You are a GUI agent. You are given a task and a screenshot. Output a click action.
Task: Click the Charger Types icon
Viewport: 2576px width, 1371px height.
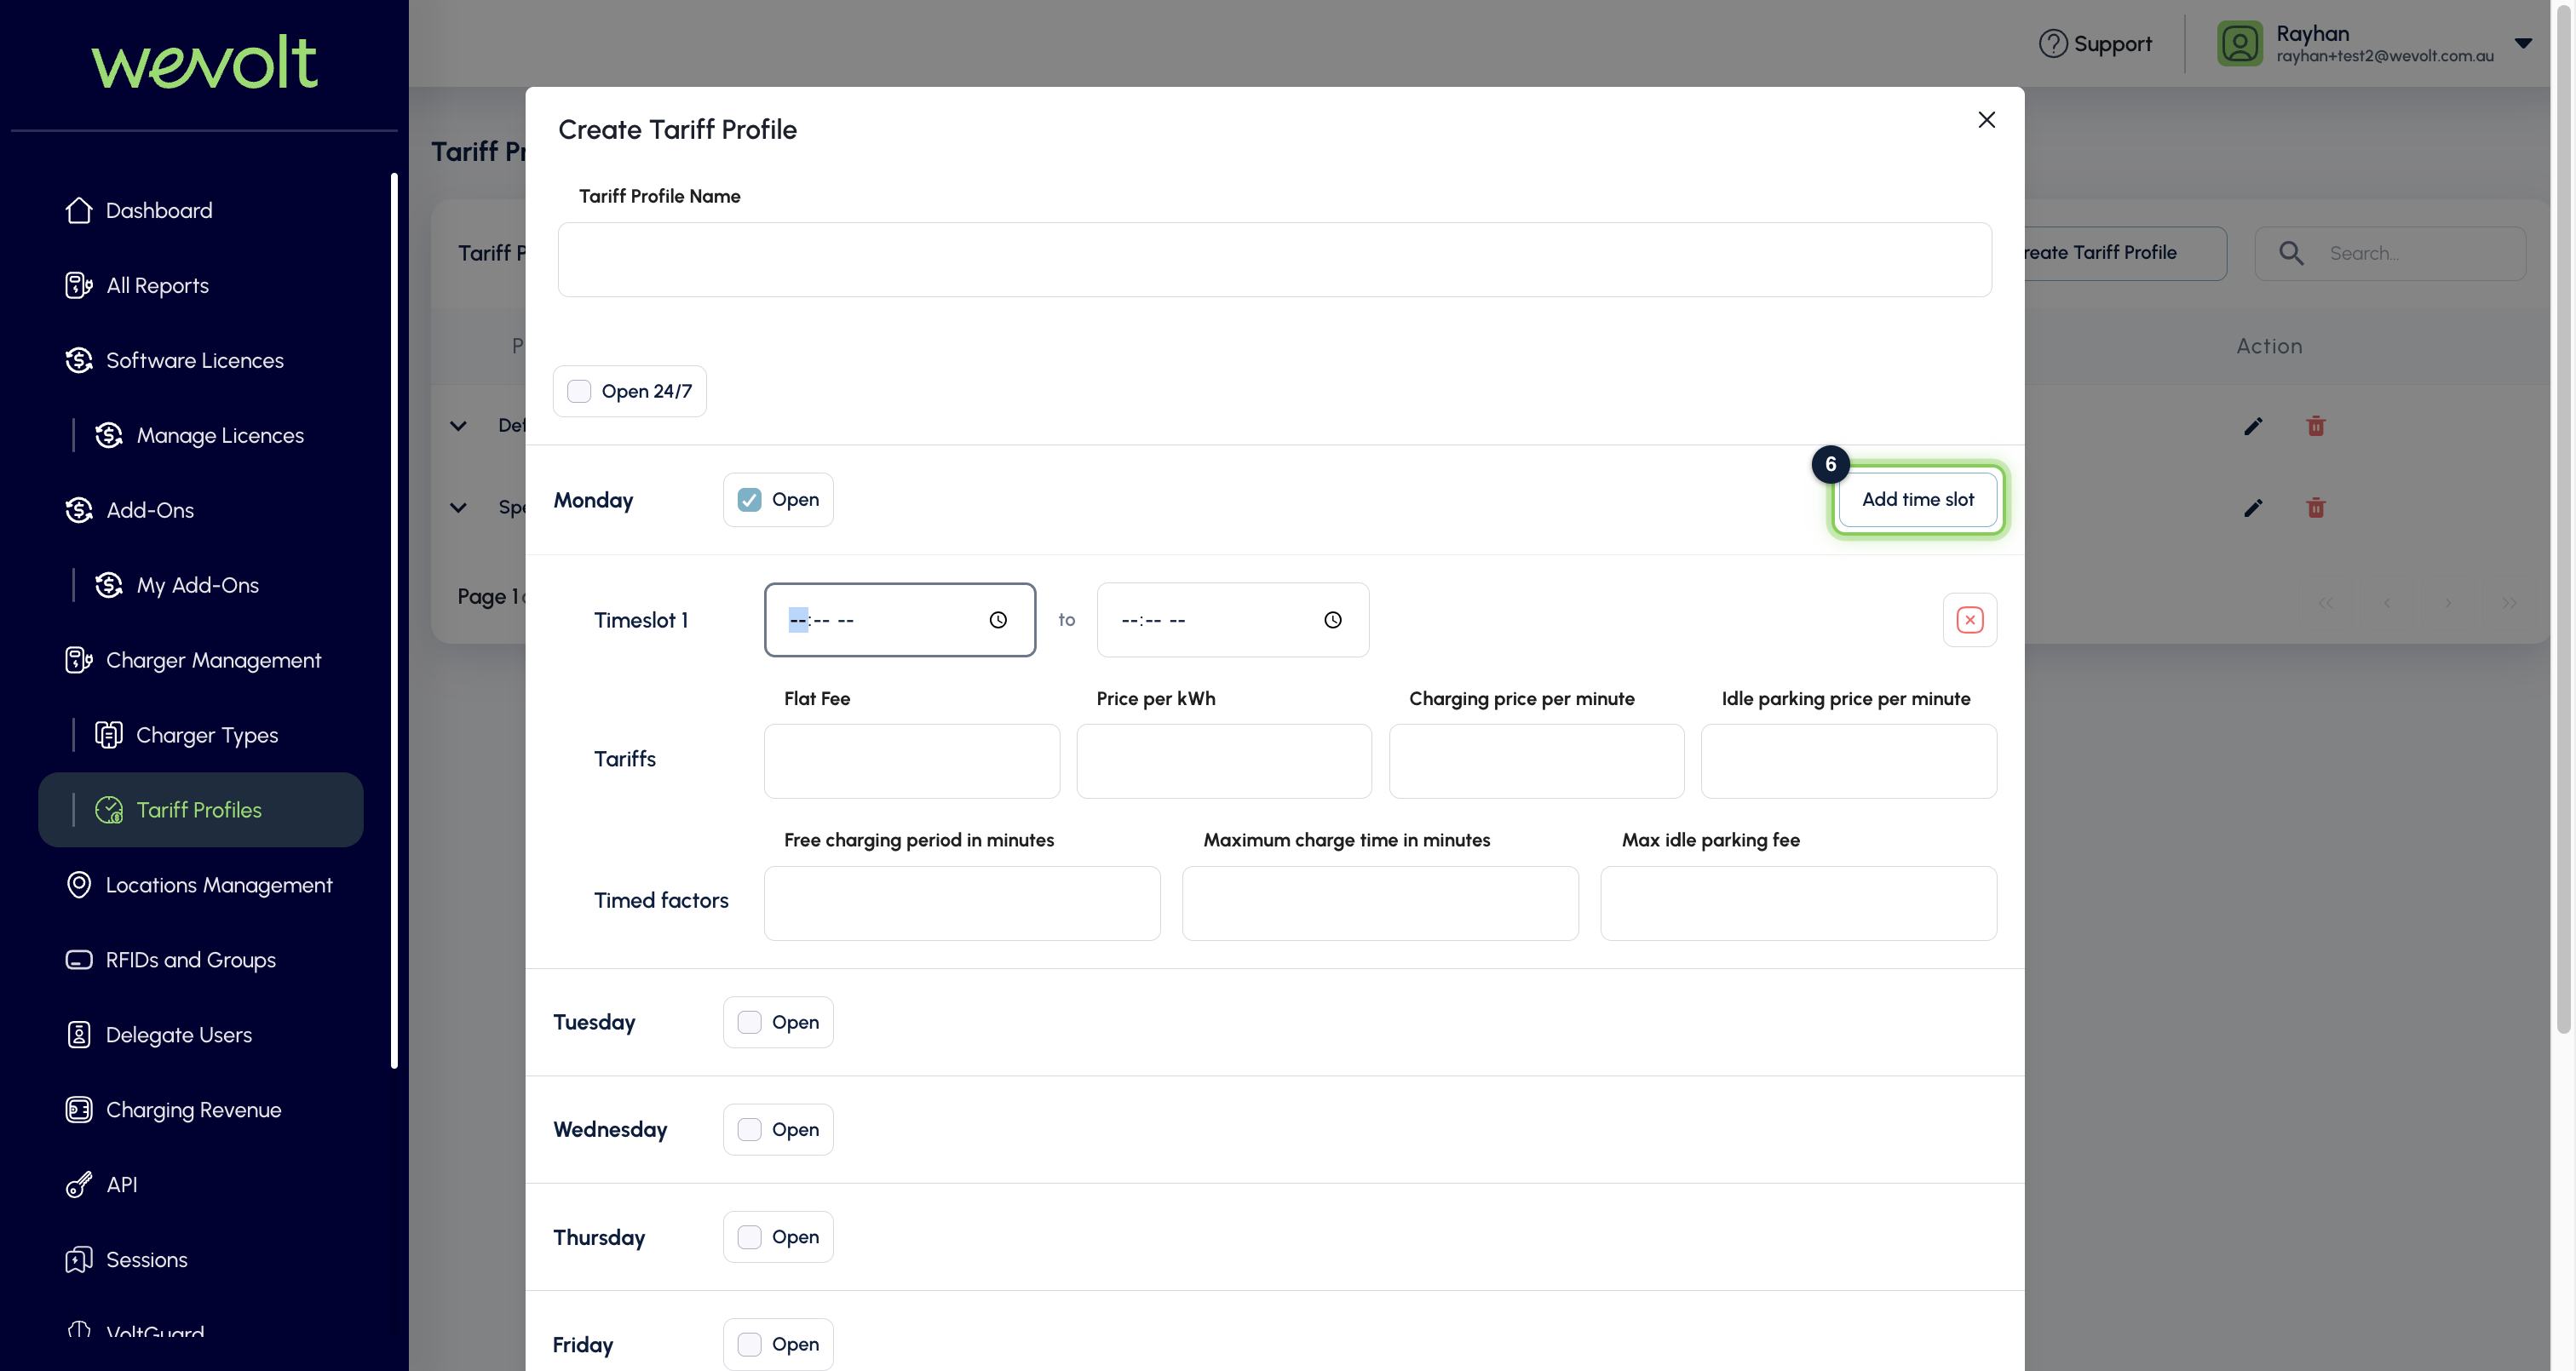click(x=108, y=735)
